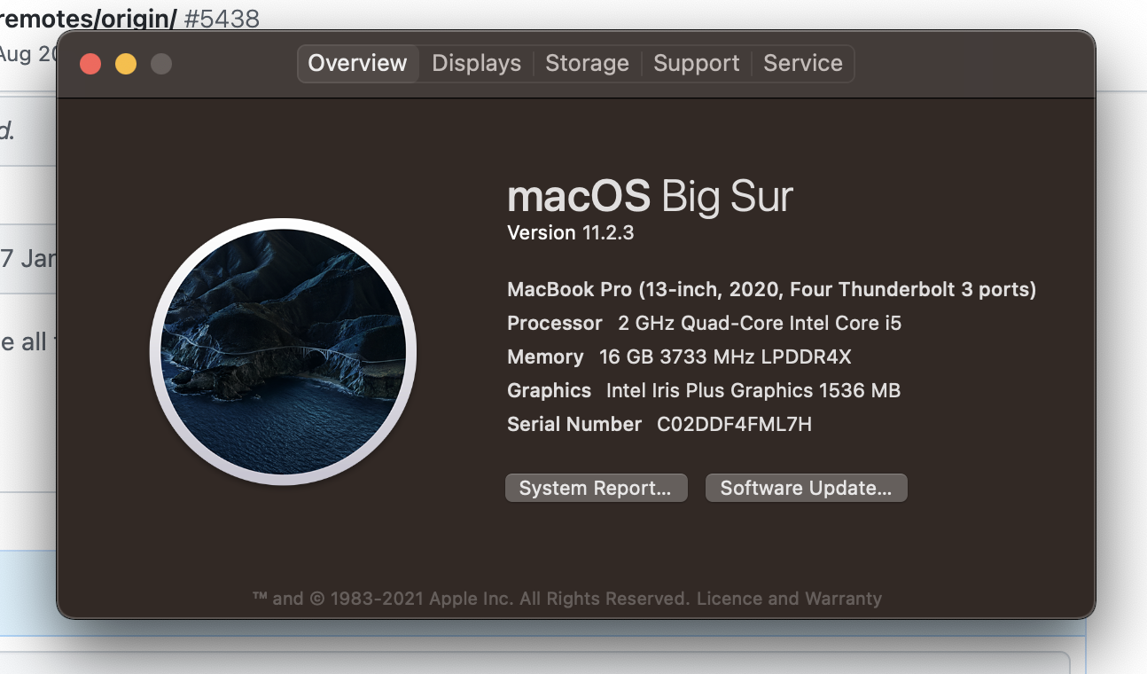
Task: Click the Intel Iris Plus Graphics line
Action: click(704, 391)
